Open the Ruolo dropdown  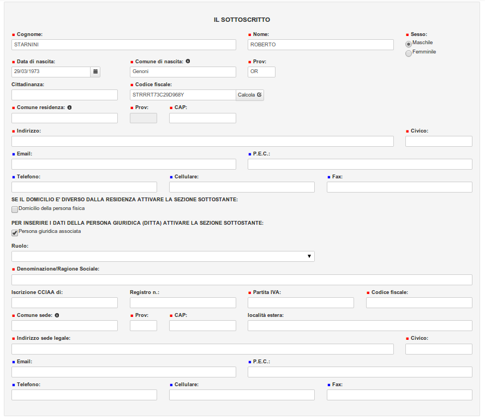tap(163, 256)
